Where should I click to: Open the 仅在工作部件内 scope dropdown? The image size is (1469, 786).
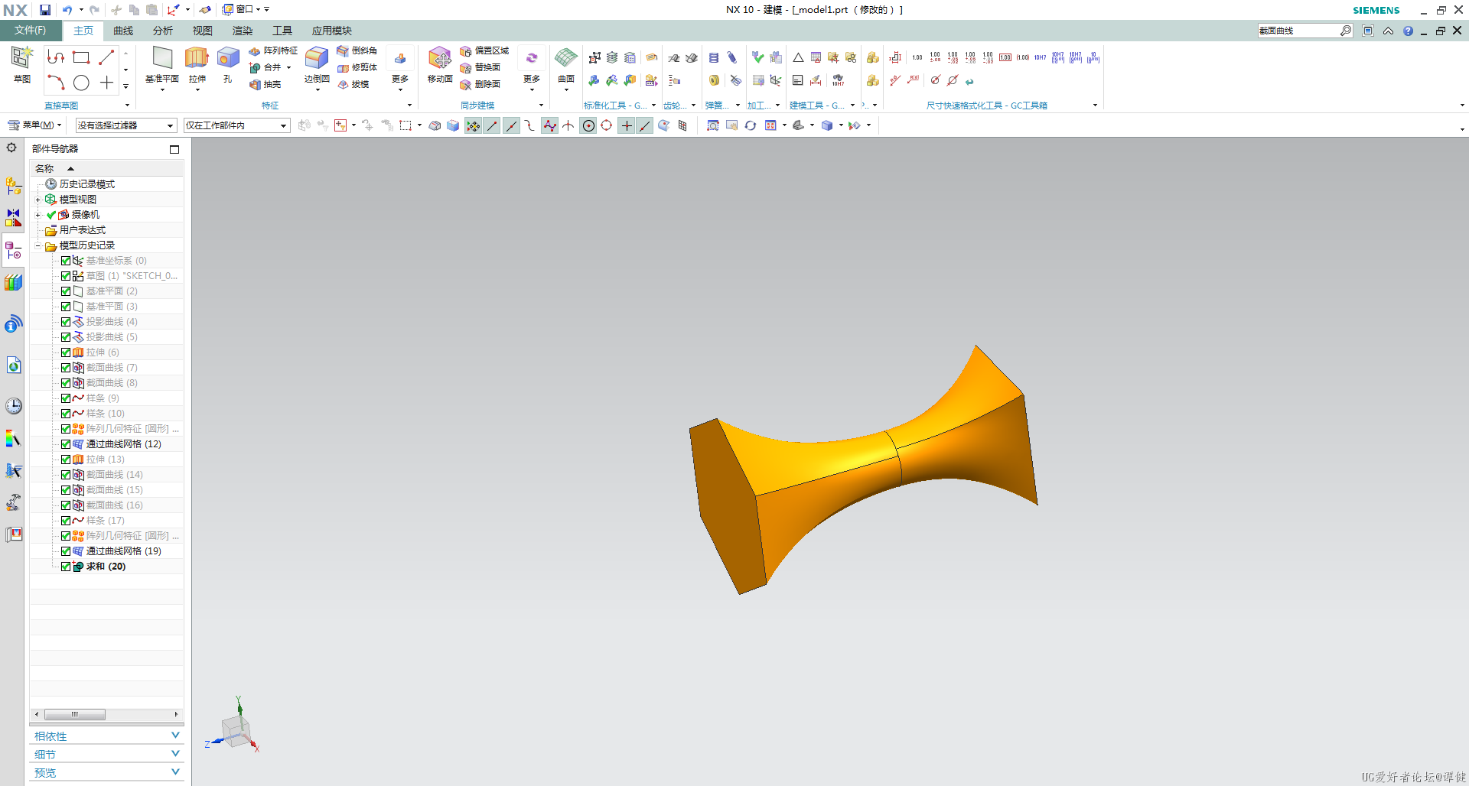[x=236, y=125]
